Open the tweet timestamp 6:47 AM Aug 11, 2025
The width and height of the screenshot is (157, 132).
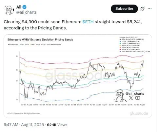point(24,125)
